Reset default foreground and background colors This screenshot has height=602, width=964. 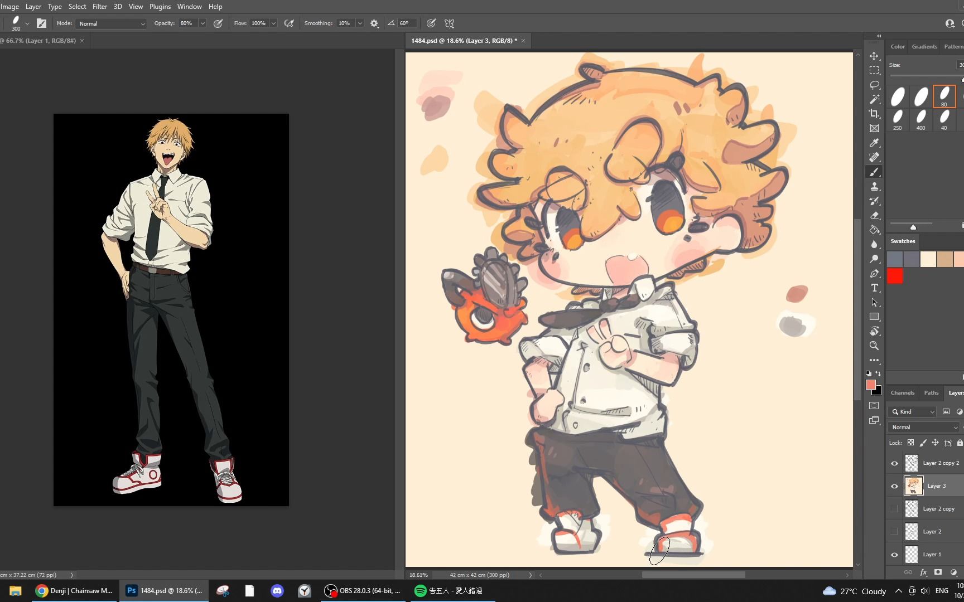point(869,373)
